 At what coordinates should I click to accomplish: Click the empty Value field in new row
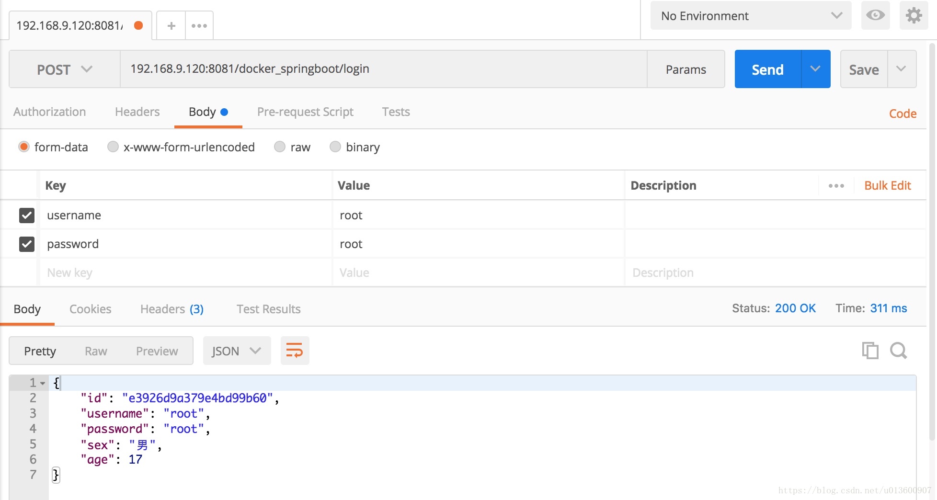point(479,273)
